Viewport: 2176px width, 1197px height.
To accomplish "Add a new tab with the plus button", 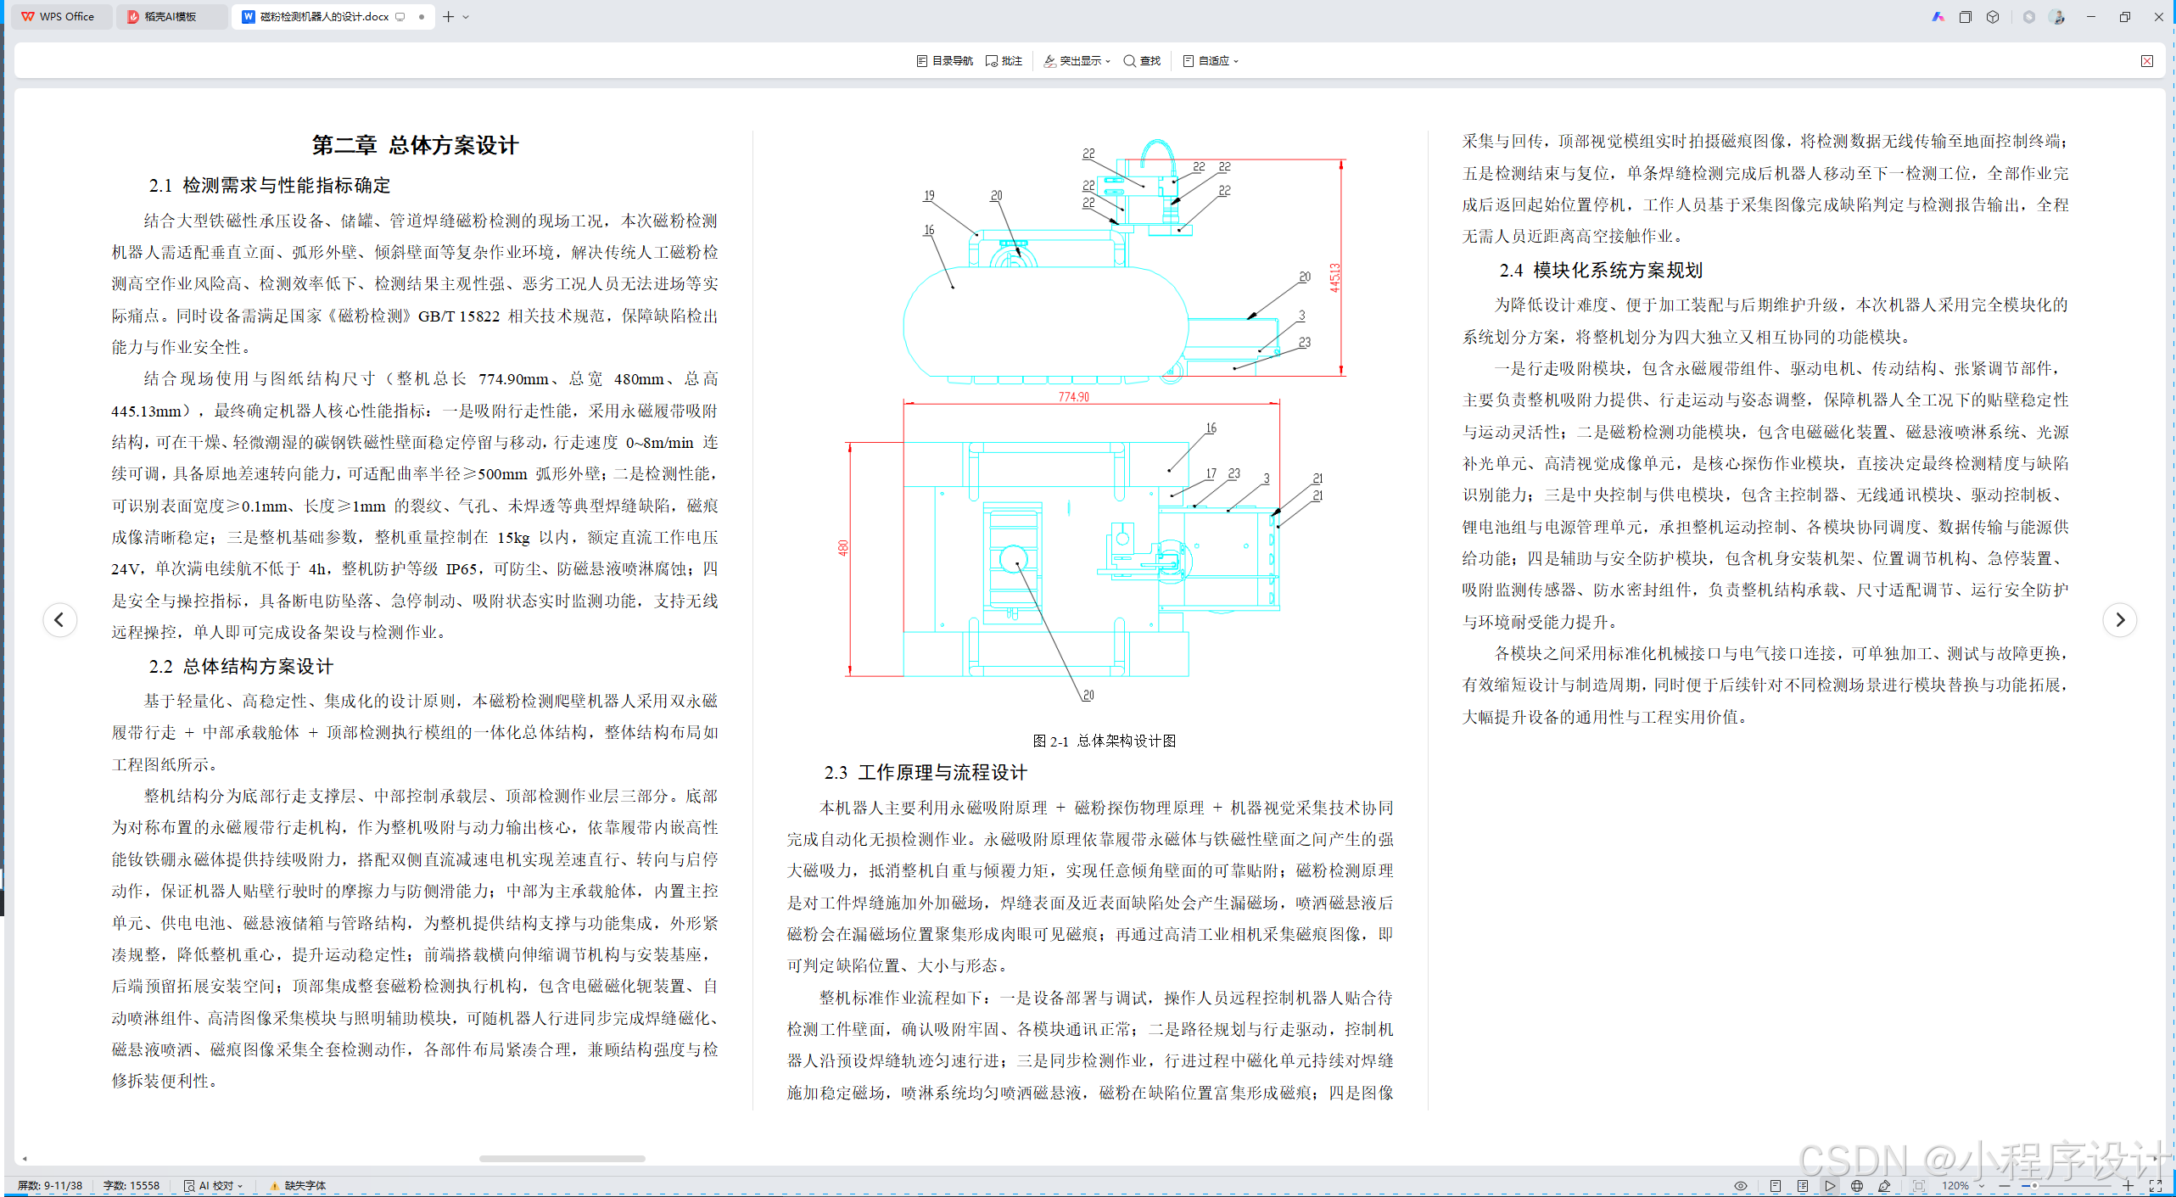I will click(449, 16).
